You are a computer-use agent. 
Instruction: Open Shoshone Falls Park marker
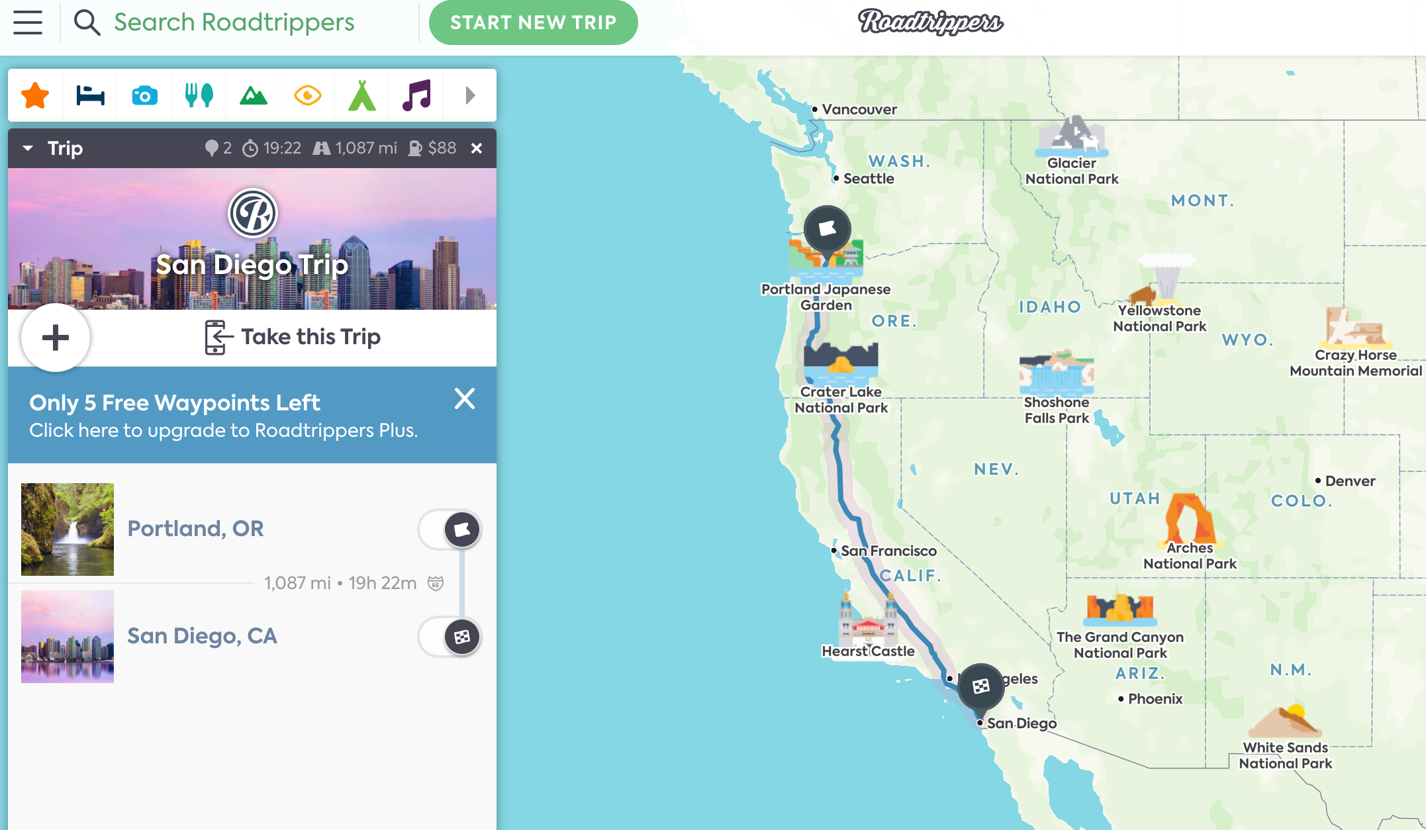pyautogui.click(x=1057, y=388)
